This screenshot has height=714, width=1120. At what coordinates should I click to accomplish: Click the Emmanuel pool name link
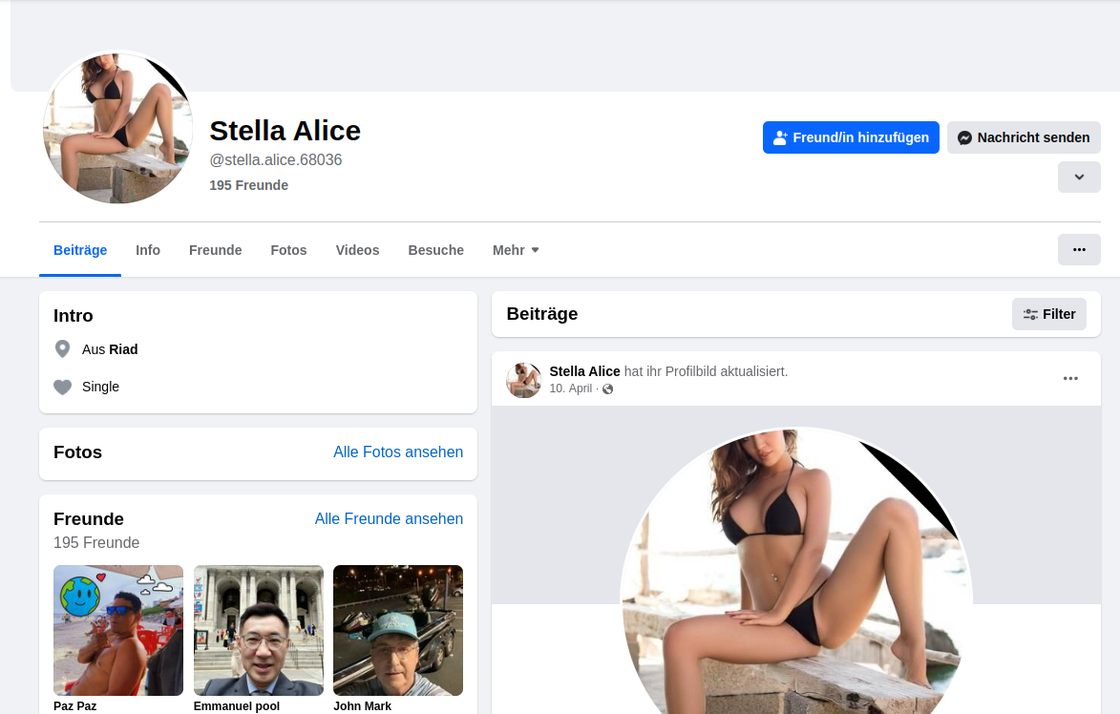[x=237, y=706]
